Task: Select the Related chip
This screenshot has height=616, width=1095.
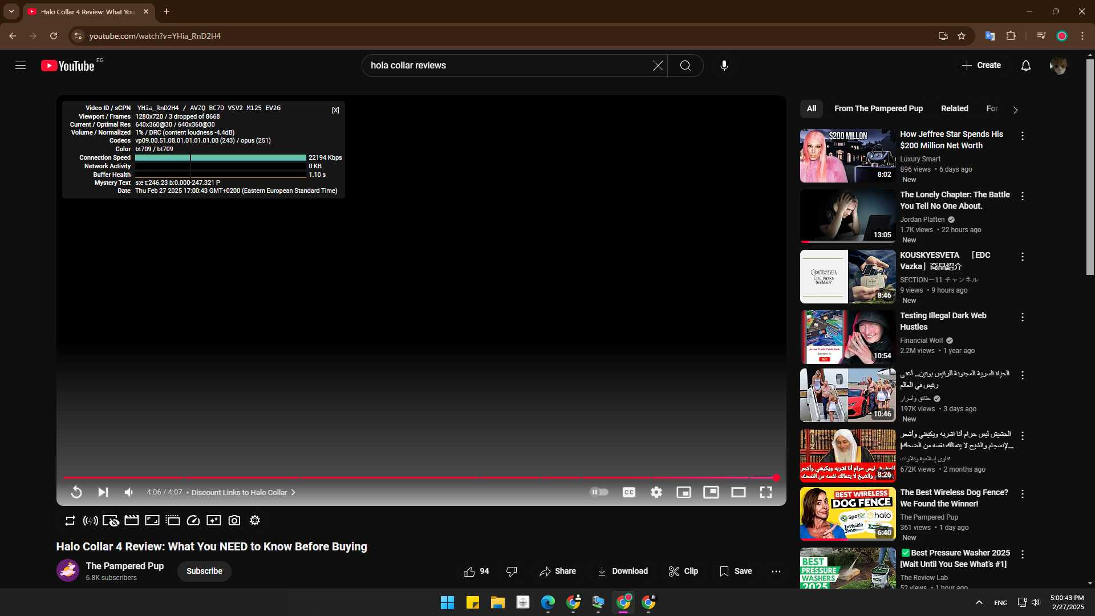Action: tap(954, 108)
